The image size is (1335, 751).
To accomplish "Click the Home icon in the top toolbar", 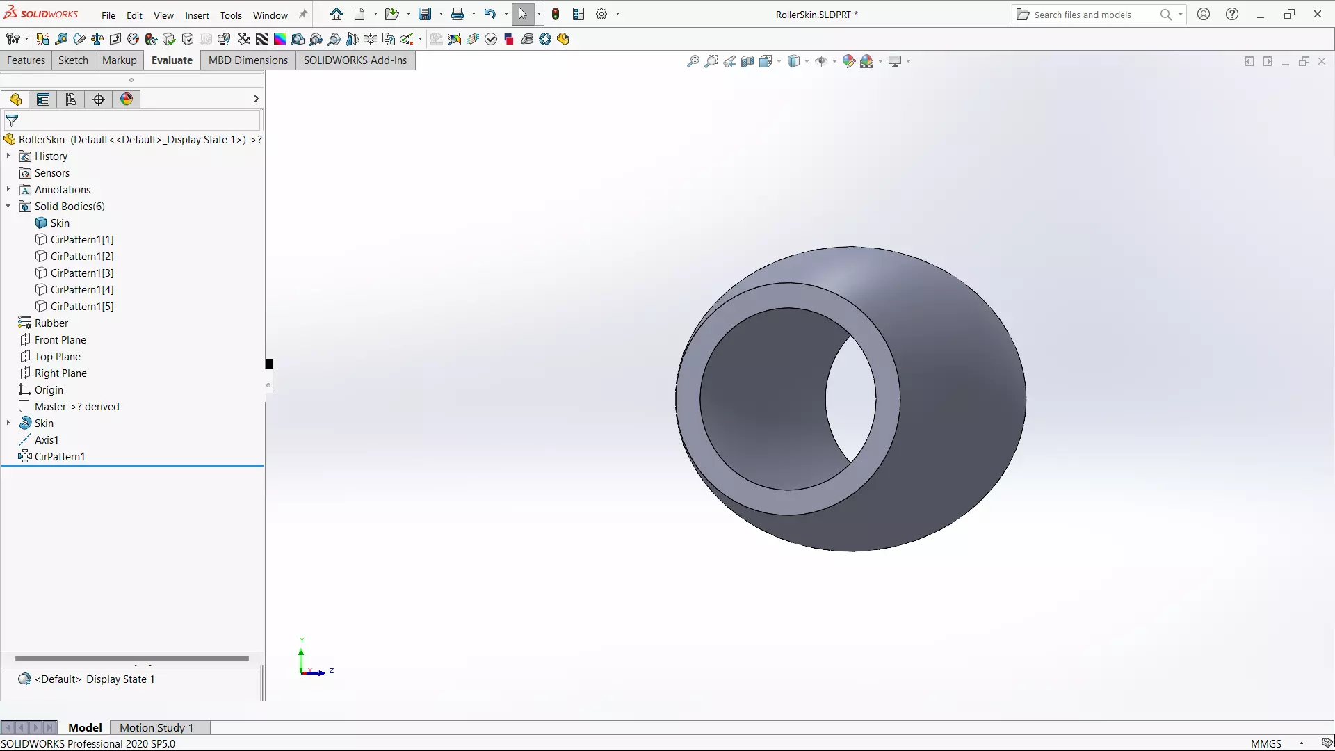I will pos(337,14).
